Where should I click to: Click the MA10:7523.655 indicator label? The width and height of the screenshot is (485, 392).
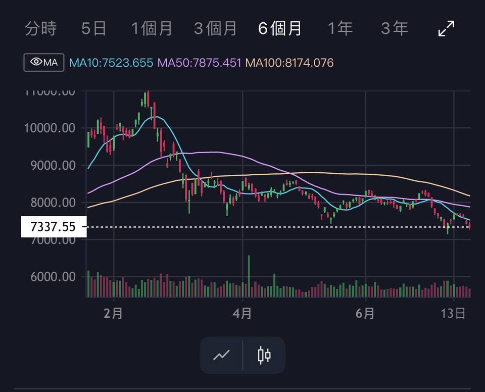point(111,63)
